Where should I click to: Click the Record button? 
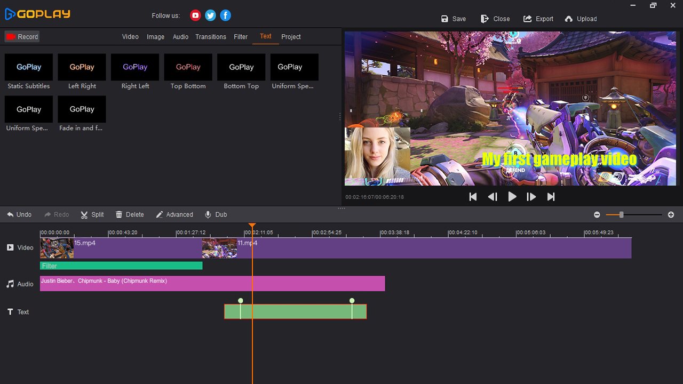pos(22,36)
